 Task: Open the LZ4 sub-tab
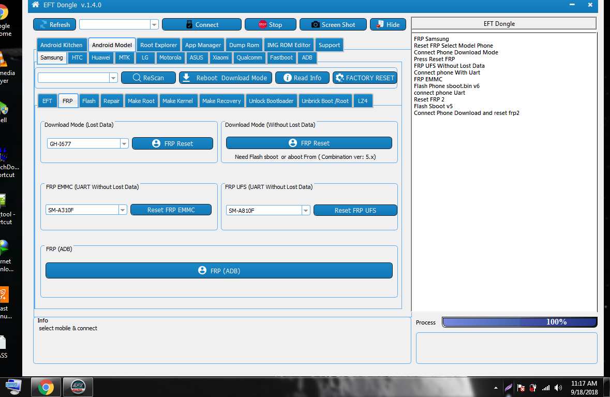pyautogui.click(x=363, y=101)
